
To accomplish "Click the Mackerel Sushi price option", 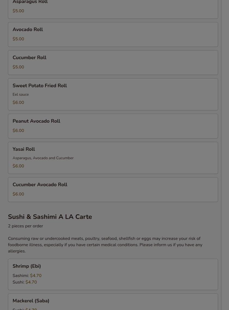I will point(31,308).
